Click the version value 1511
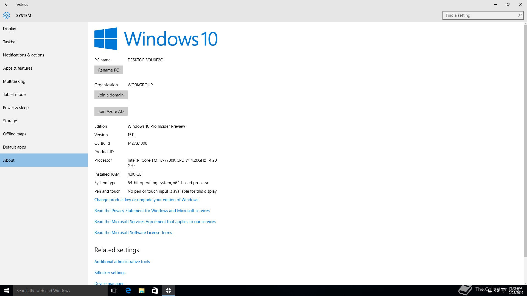 pyautogui.click(x=131, y=135)
